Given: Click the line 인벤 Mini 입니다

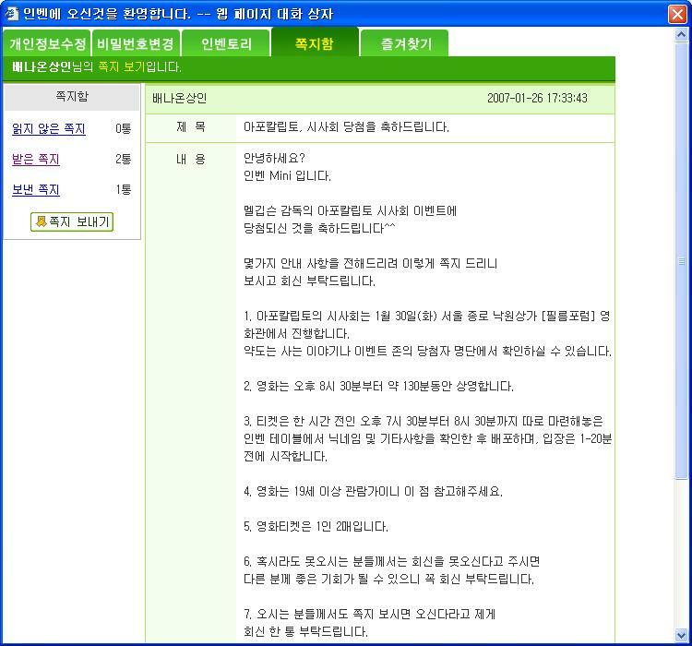Looking at the screenshot, I should [x=287, y=175].
